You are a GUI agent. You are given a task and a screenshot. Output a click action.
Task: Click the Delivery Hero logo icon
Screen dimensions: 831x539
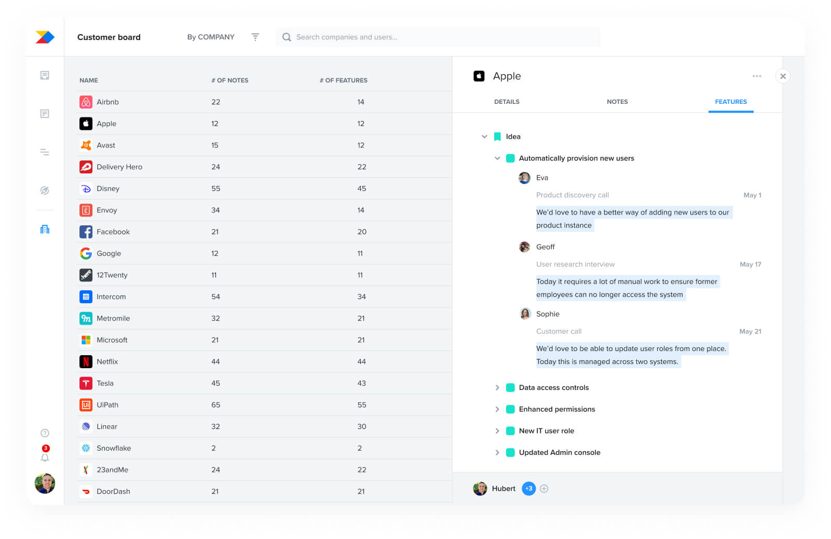[86, 167]
